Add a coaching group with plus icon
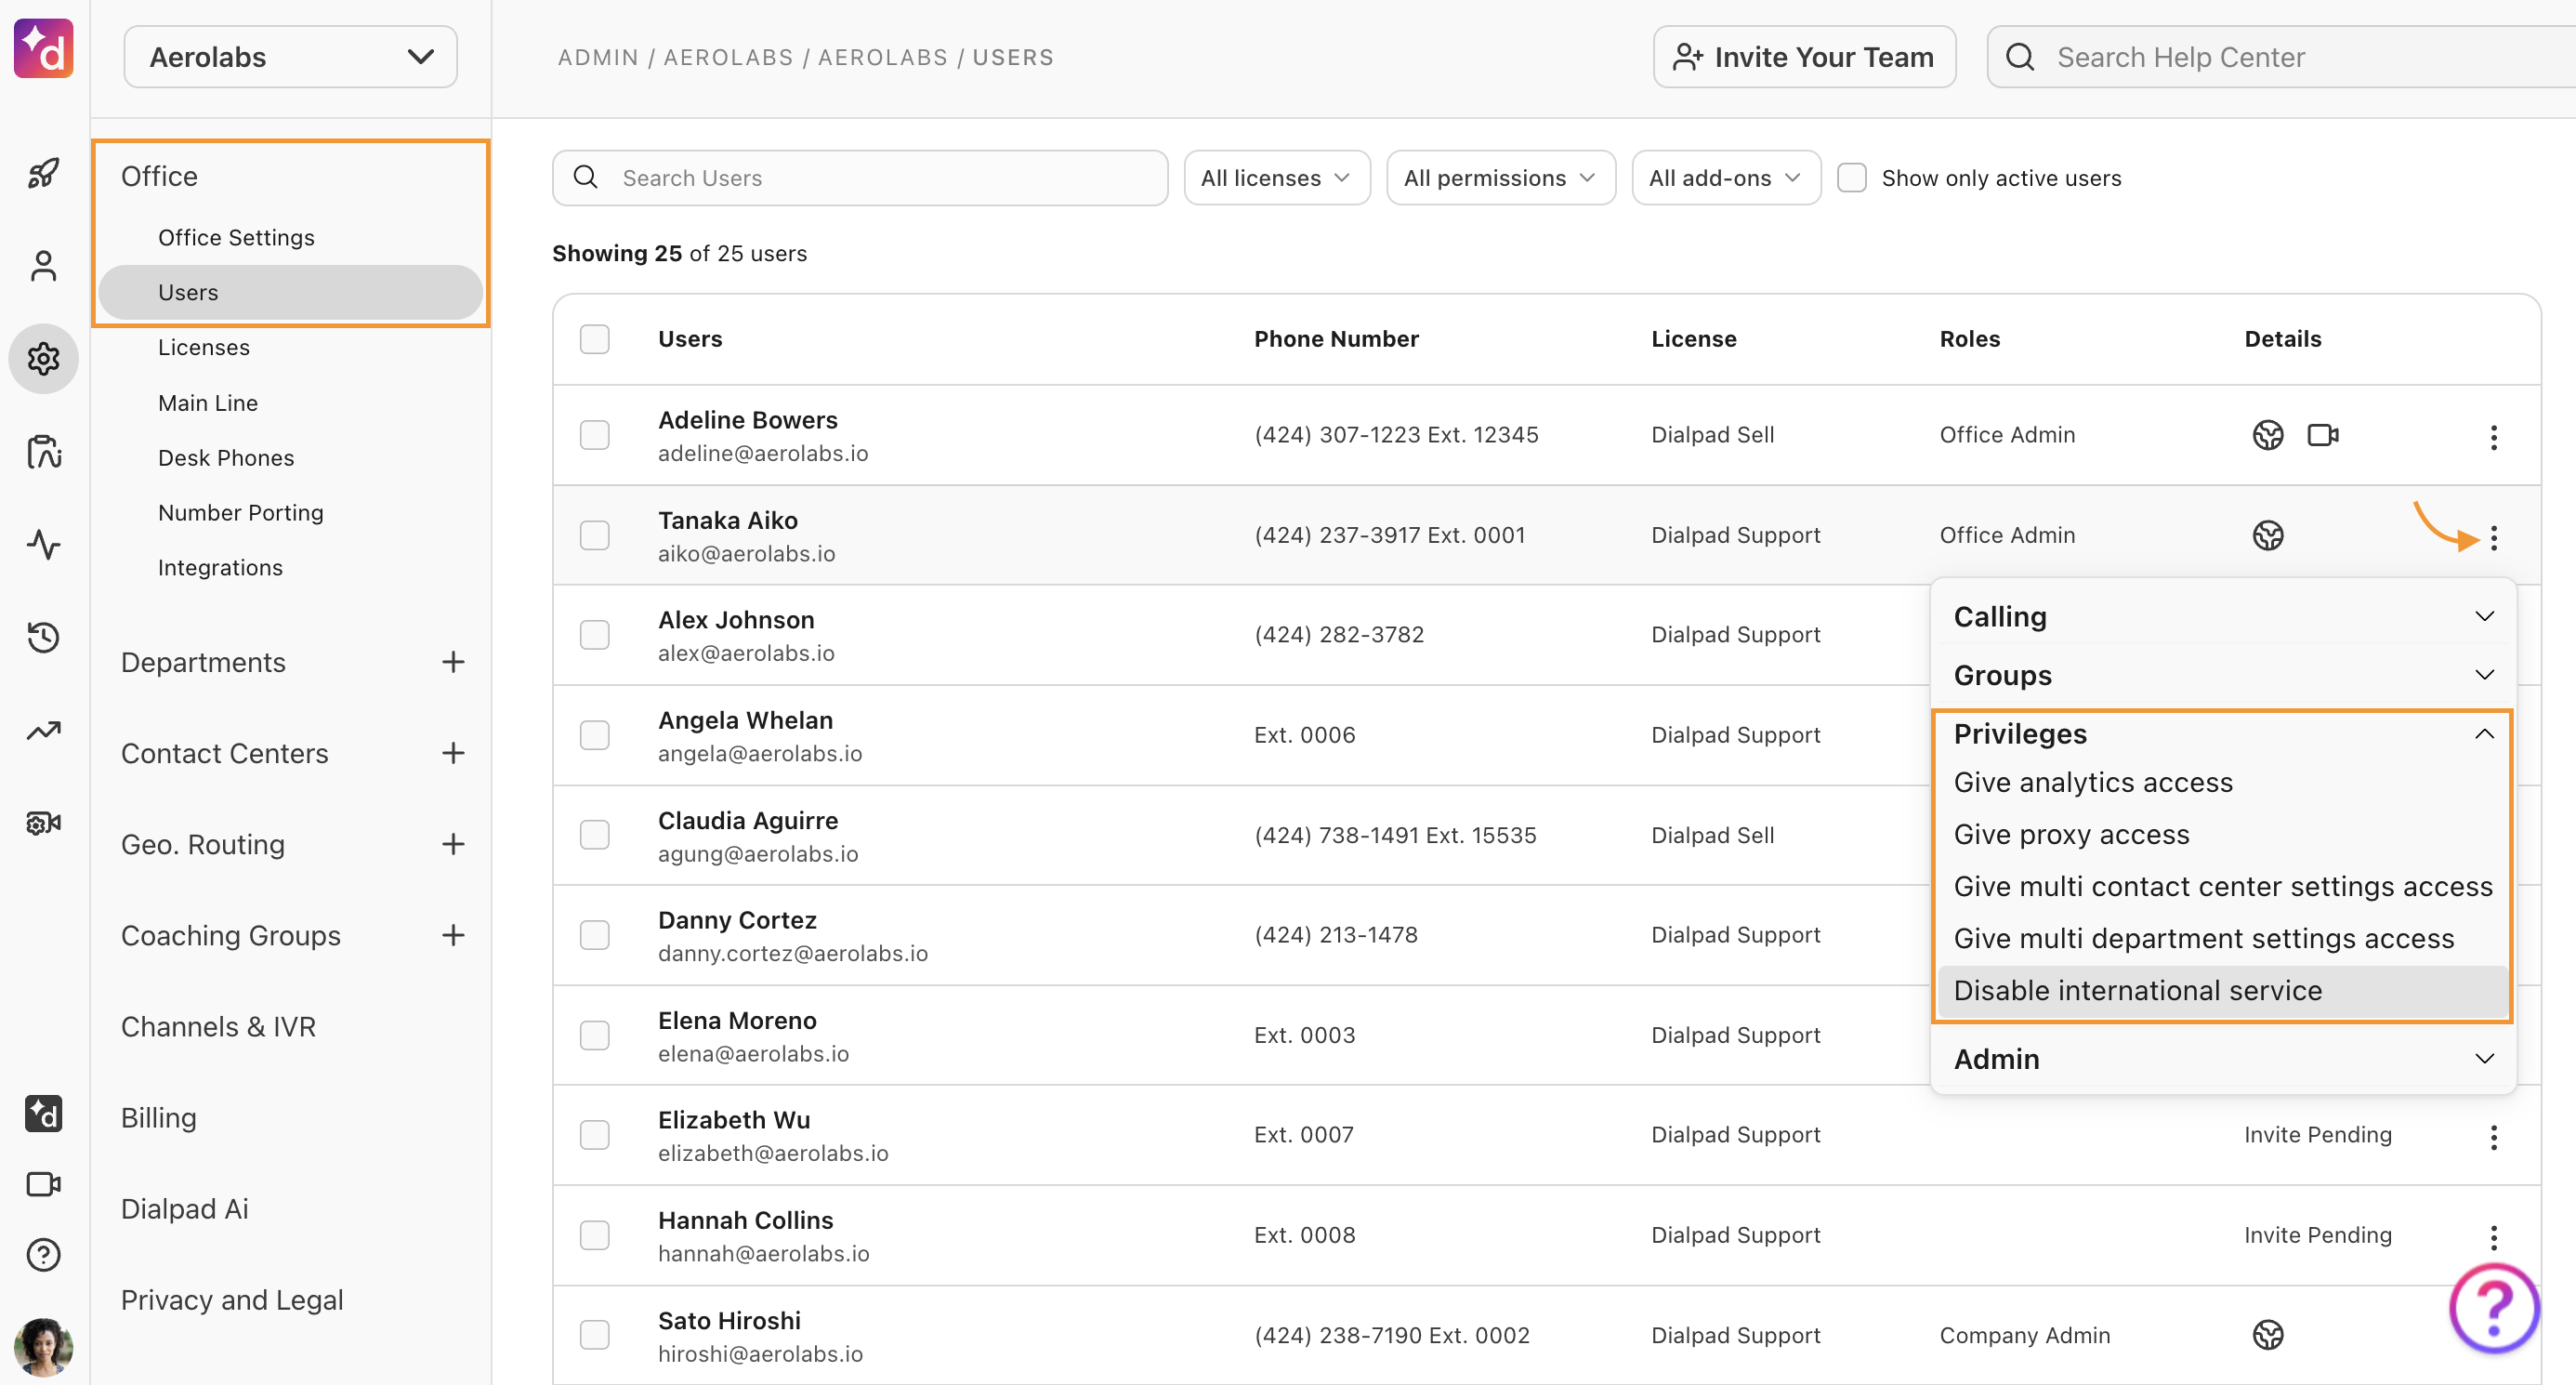Image resolution: width=2576 pixels, height=1385 pixels. [453, 935]
